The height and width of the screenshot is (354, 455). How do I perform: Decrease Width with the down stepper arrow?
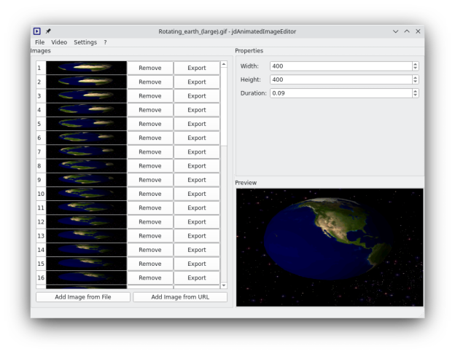416,68
